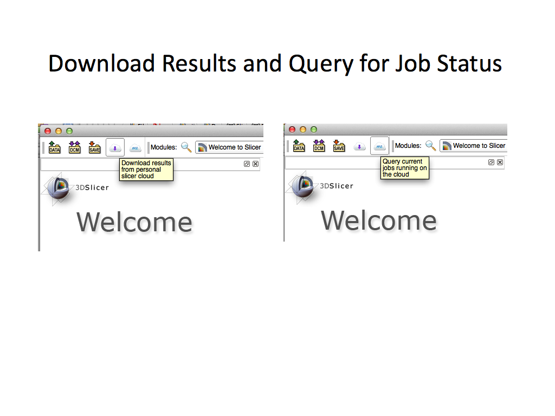Click the module search magnifier in left window
The height and width of the screenshot is (416, 555).
186,147
